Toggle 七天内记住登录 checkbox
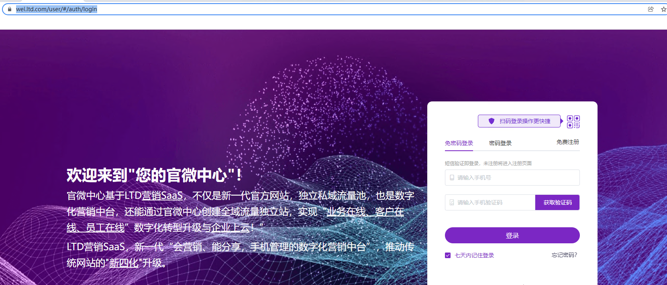This screenshot has height=285, width=667. pos(448,255)
